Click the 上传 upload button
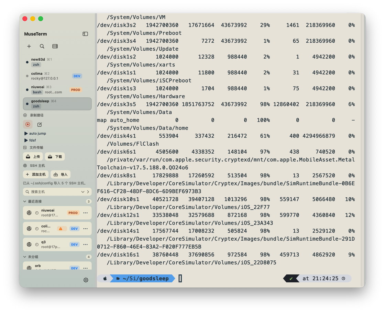Viewport: 385px width, 313px height. click(33, 157)
